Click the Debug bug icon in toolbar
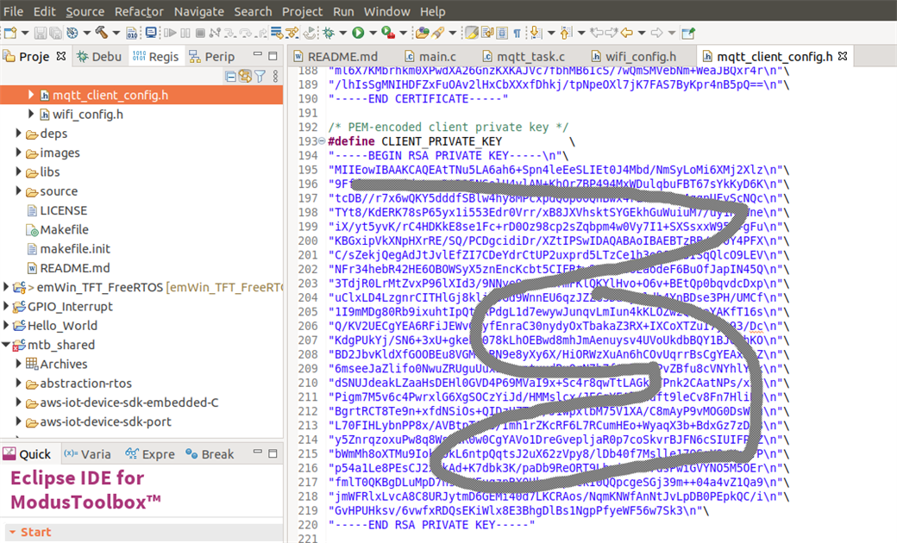 (329, 33)
